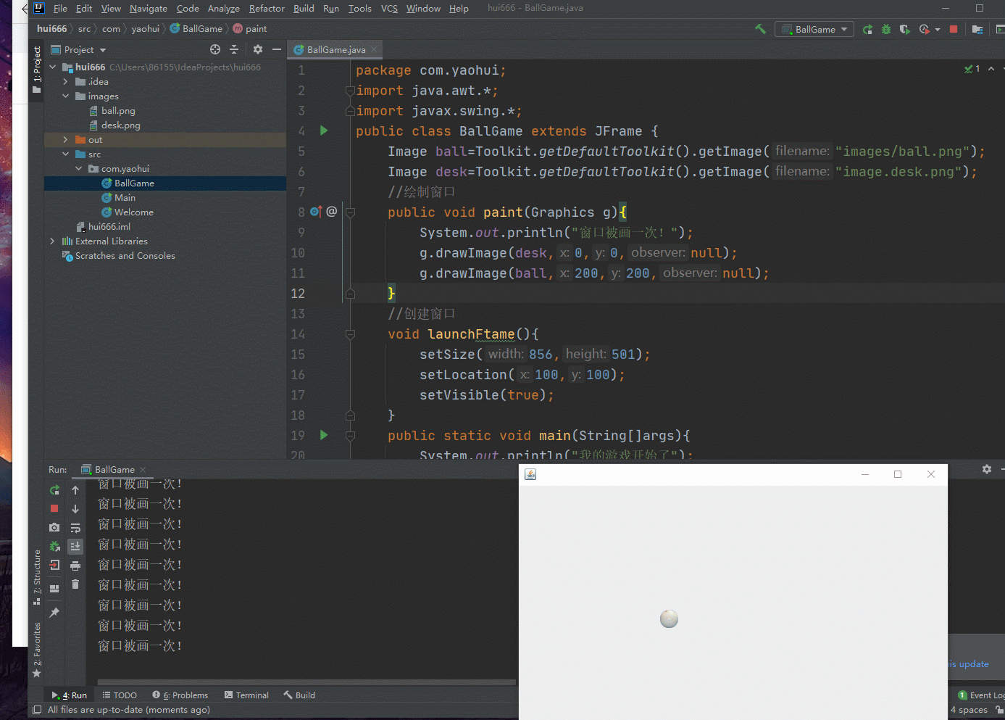This screenshot has height=720, width=1005.
Task: Open dropdown arrow beside profiler icon
Action: (938, 30)
